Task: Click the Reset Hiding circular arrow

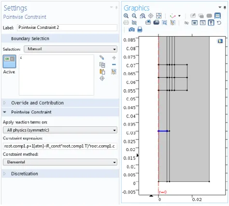Action: point(219,23)
